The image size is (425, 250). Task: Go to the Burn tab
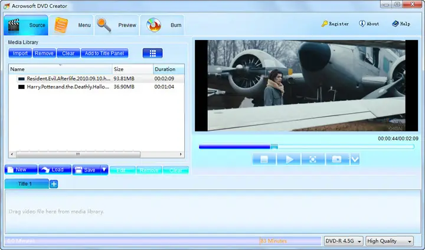(x=162, y=25)
